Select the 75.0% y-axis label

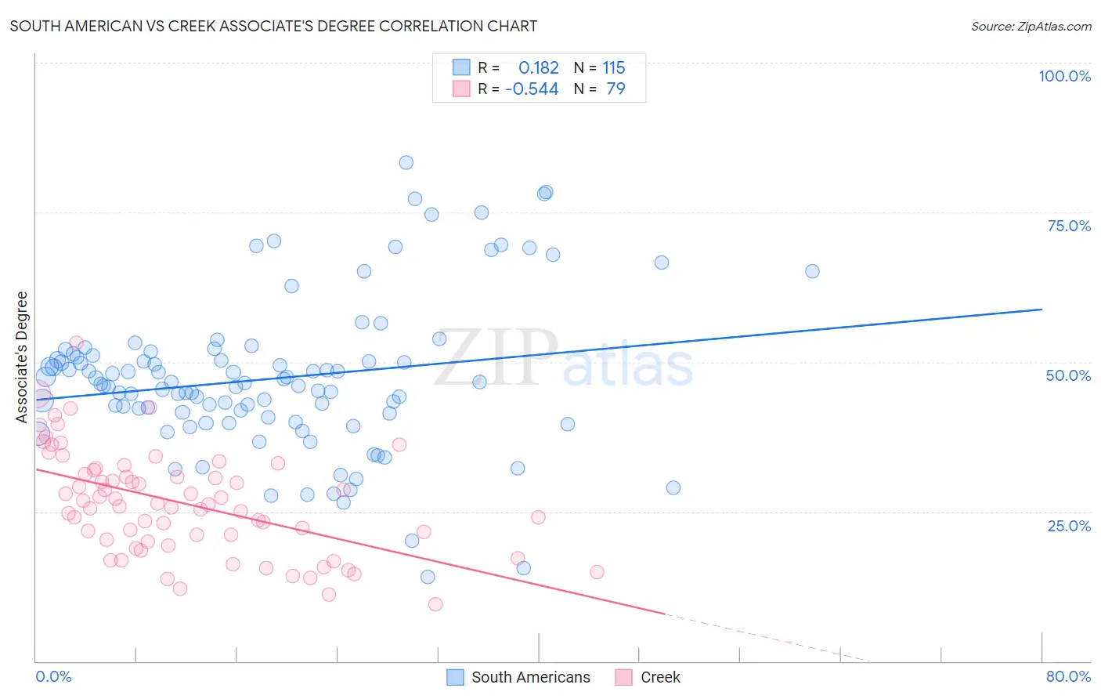coord(1069,226)
